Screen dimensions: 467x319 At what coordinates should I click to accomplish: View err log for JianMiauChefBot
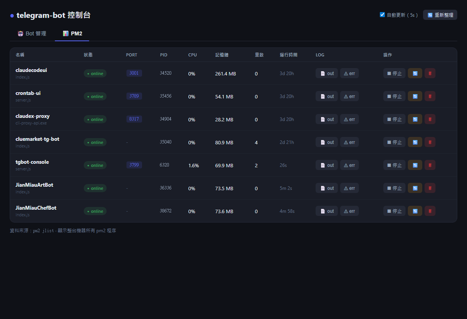pyautogui.click(x=349, y=211)
